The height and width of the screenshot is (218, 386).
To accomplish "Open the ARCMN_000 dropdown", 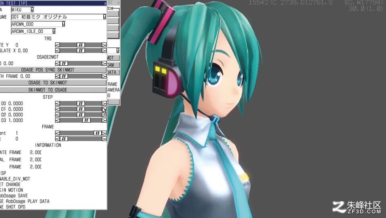I will (x=64, y=24).
